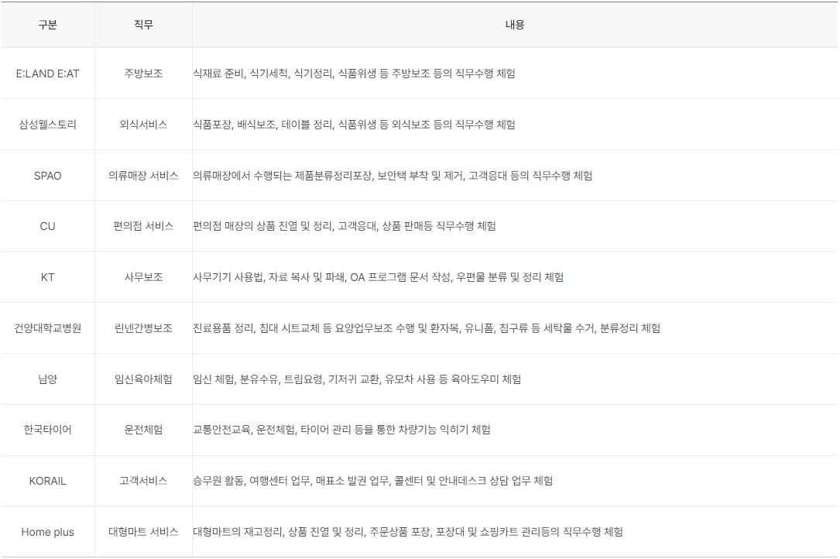This screenshot has width=840, height=559.
Task: Select the '편의점 서비스' job cell
Action: coord(143,226)
